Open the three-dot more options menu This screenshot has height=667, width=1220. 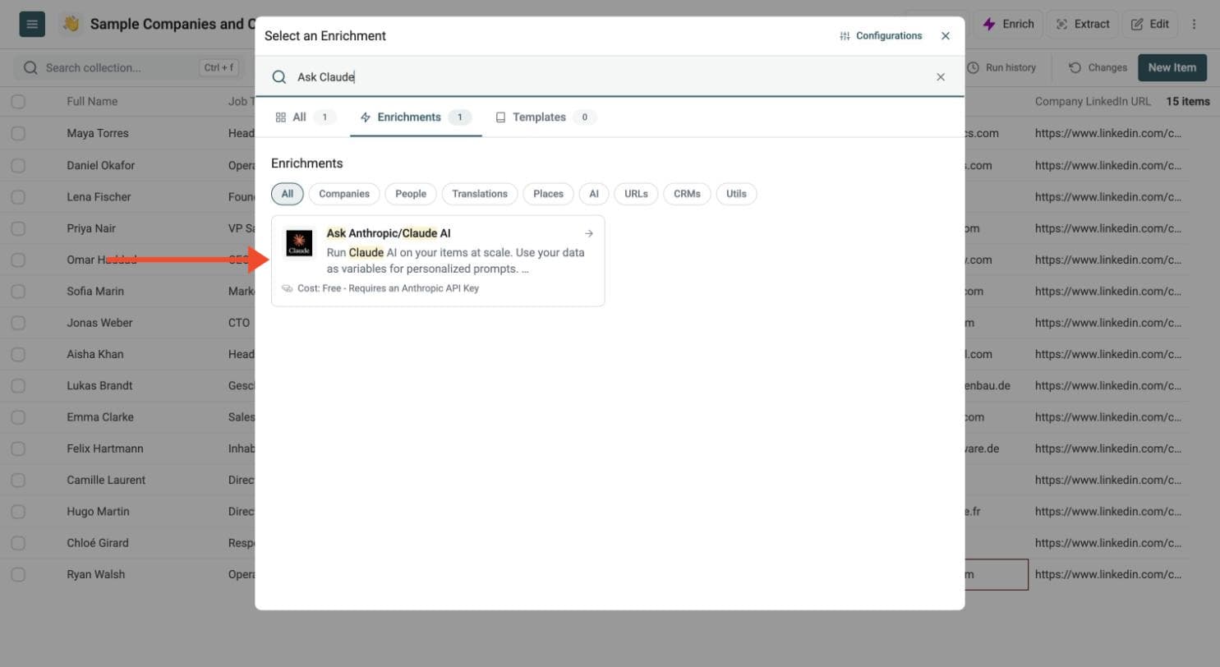(x=1195, y=24)
